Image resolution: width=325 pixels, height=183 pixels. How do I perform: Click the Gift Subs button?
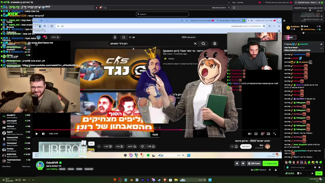pos(254,163)
